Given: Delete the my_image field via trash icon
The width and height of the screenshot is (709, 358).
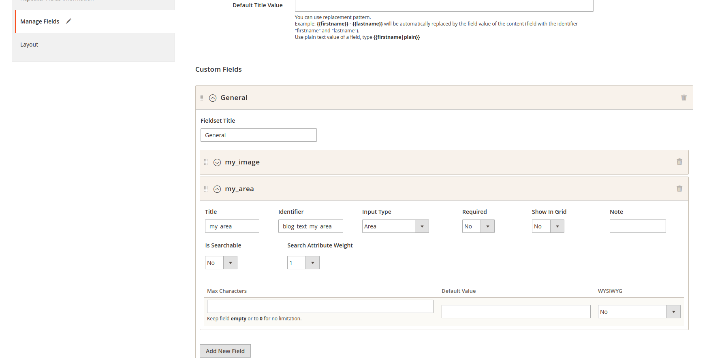Looking at the screenshot, I should [x=679, y=162].
